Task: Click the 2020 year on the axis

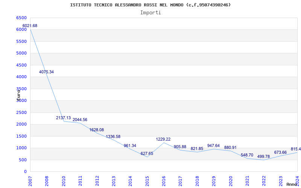Action: pyautogui.click(x=231, y=181)
